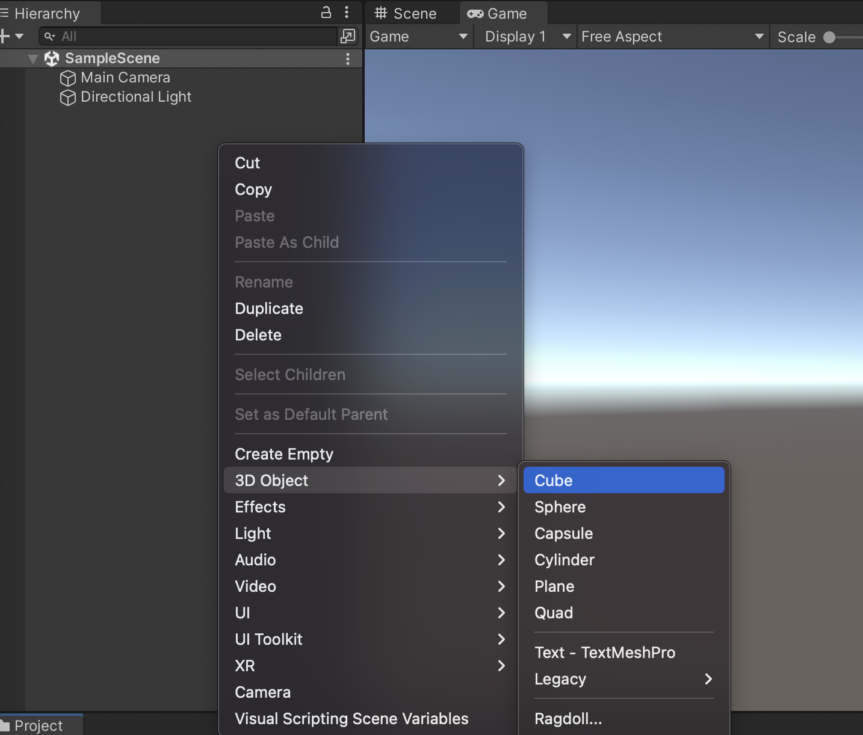Screen dimensions: 863x735
Task: Collapse the SampleScene tree with its triangle
Action: (32, 58)
